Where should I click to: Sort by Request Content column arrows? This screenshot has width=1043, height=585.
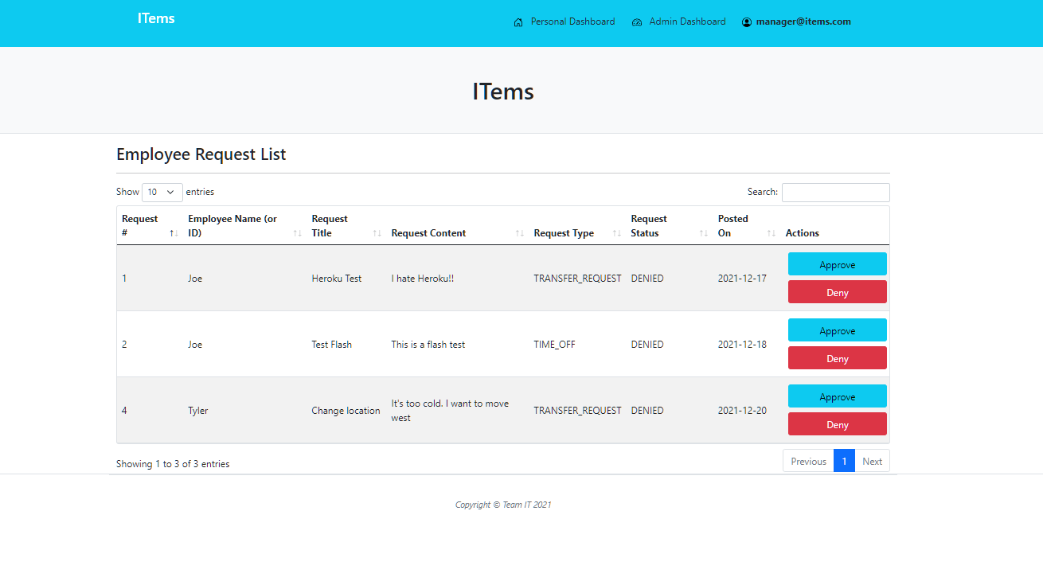519,233
